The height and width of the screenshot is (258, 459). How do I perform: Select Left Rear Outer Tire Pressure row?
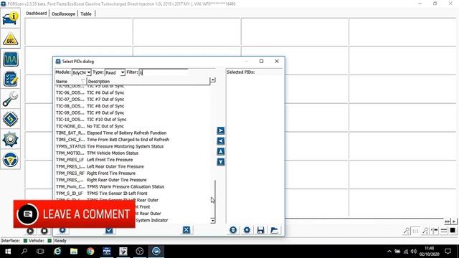click(x=132, y=166)
